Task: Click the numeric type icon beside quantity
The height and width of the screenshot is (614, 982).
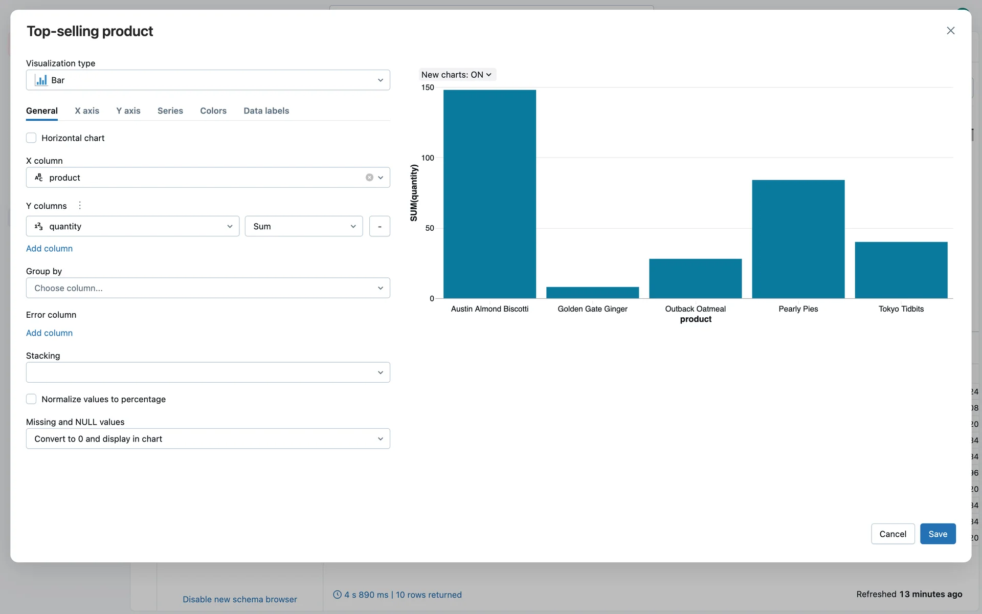Action: tap(39, 226)
